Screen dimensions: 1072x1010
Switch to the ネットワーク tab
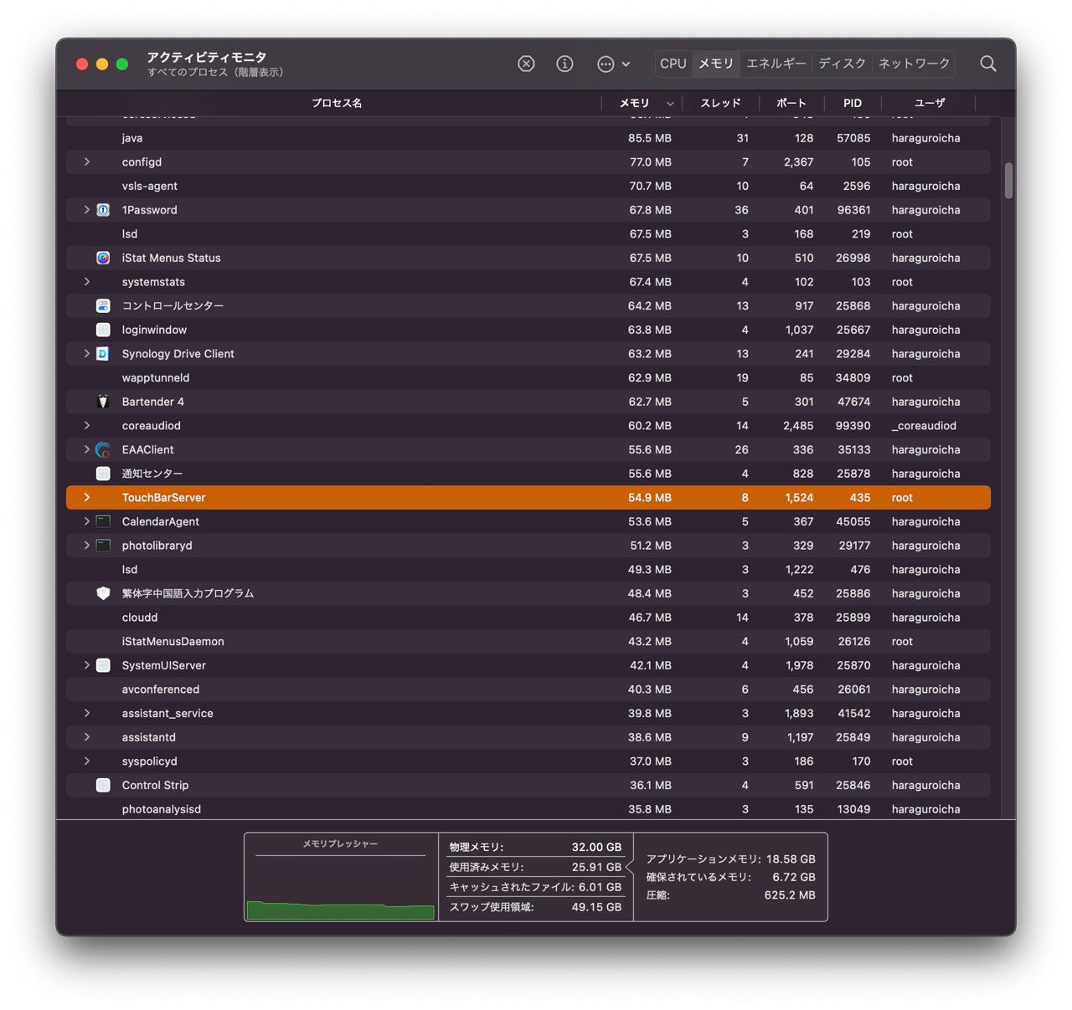click(914, 64)
